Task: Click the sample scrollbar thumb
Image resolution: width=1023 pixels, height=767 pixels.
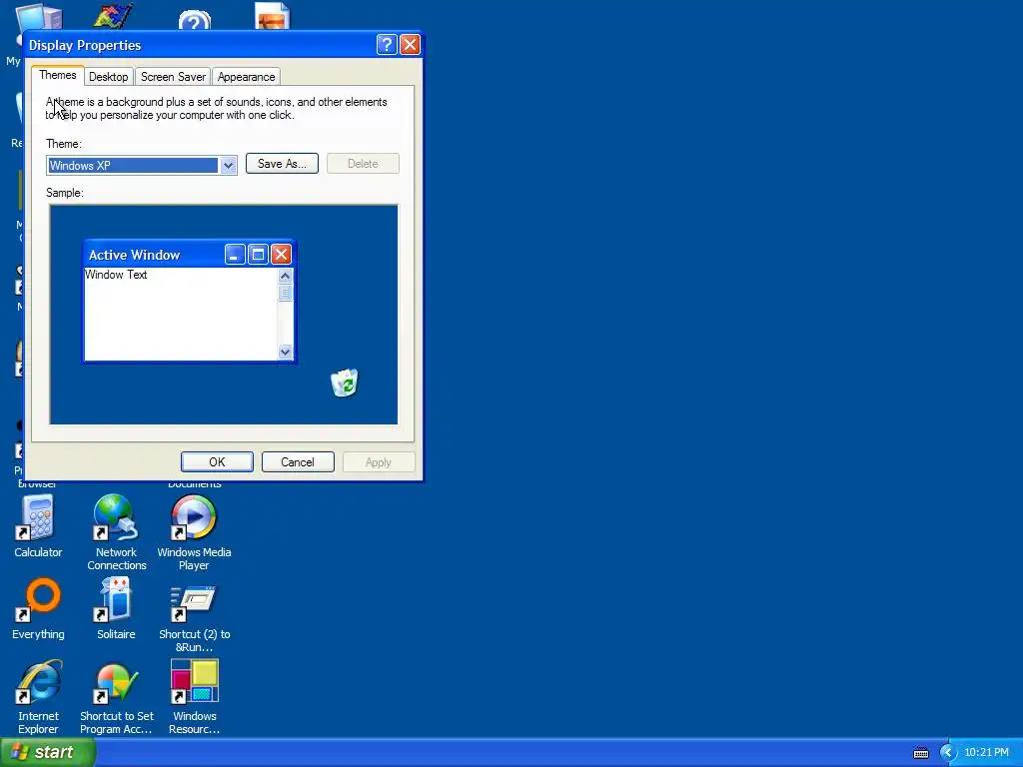Action: point(285,293)
